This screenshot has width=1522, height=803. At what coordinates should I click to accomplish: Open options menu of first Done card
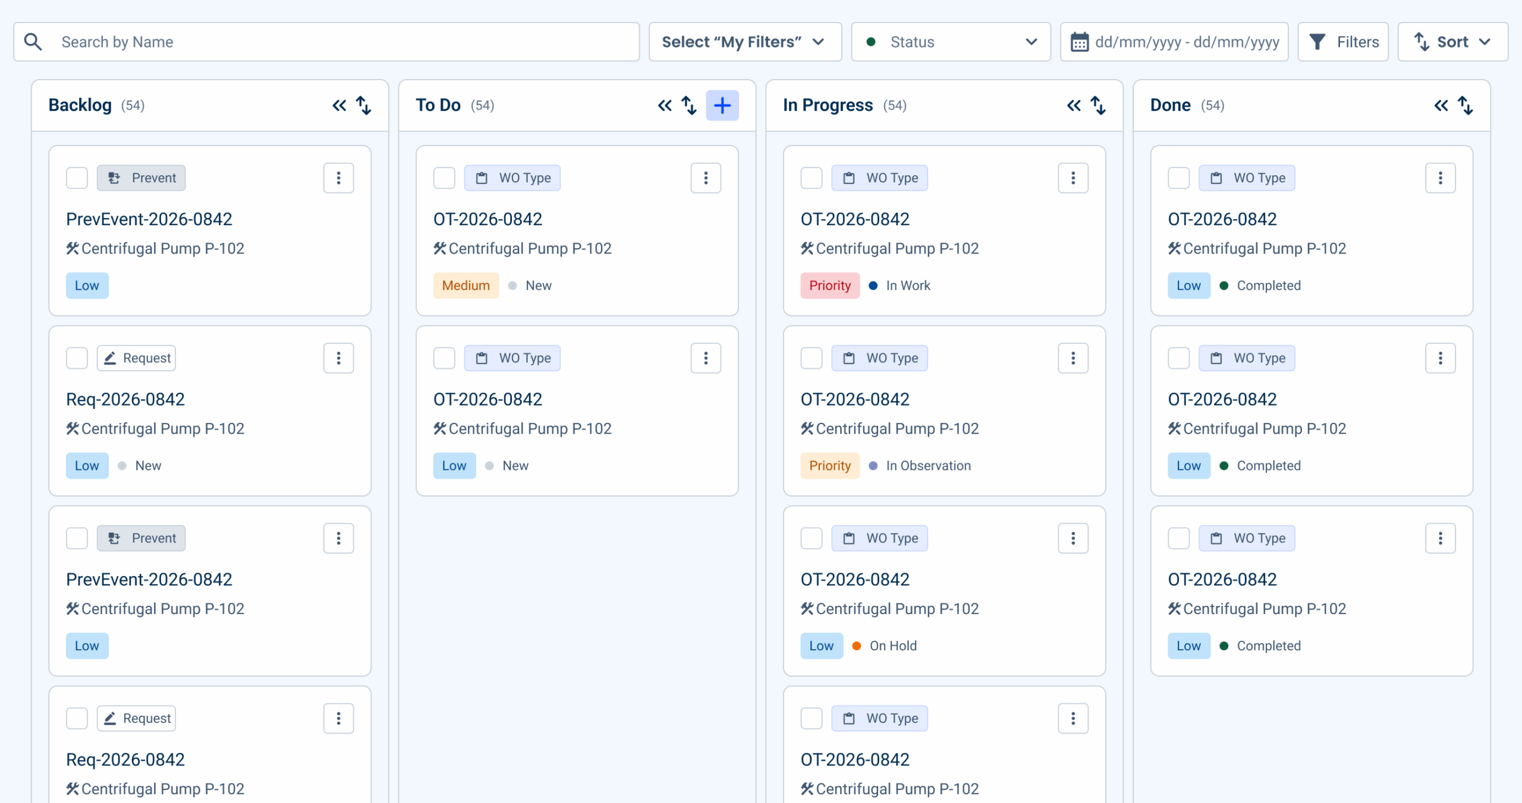click(1441, 178)
